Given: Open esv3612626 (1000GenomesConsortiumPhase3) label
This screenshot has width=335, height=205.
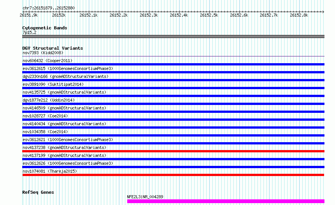Looking at the screenshot, I should 68,163.
